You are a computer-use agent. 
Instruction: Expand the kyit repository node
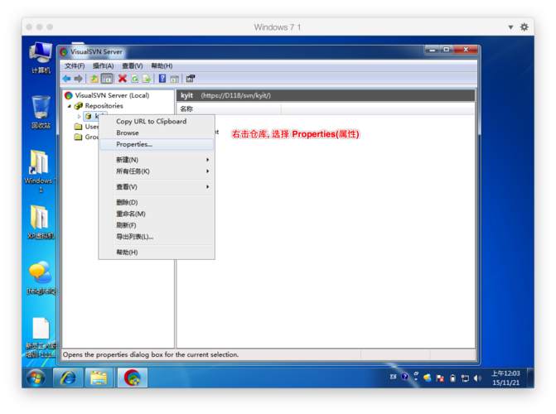pos(79,116)
